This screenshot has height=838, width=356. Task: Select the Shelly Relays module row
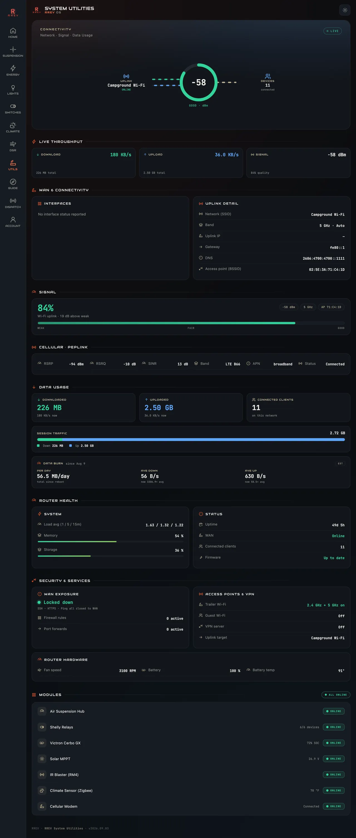[191, 727]
